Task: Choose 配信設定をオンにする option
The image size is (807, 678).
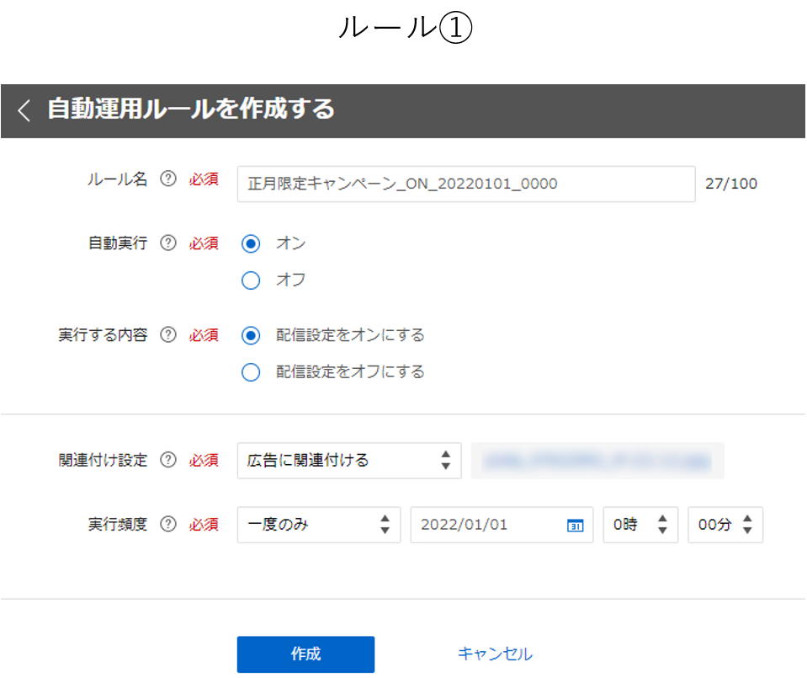Action: [x=251, y=335]
